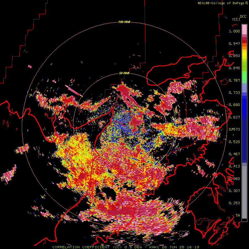Screen dimensions: 249x249
Task: Click the 0.253 legend value
Action: coord(234,203)
